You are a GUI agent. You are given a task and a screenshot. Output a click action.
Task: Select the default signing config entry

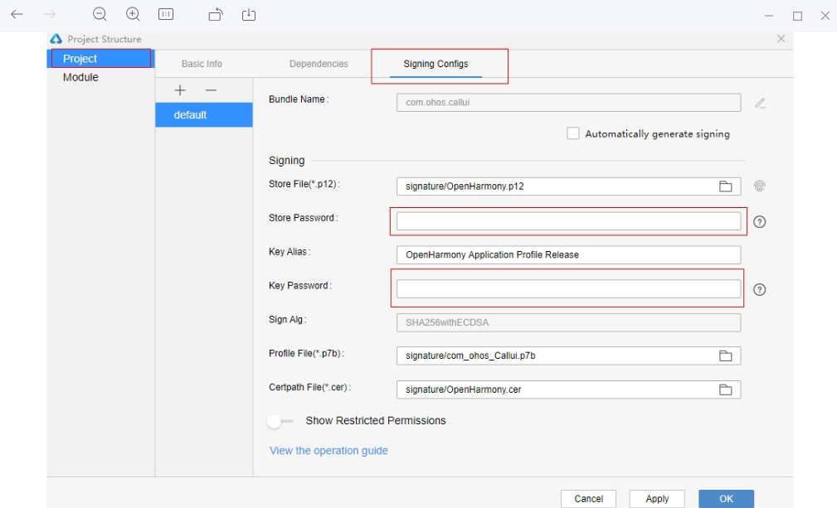tap(203, 115)
